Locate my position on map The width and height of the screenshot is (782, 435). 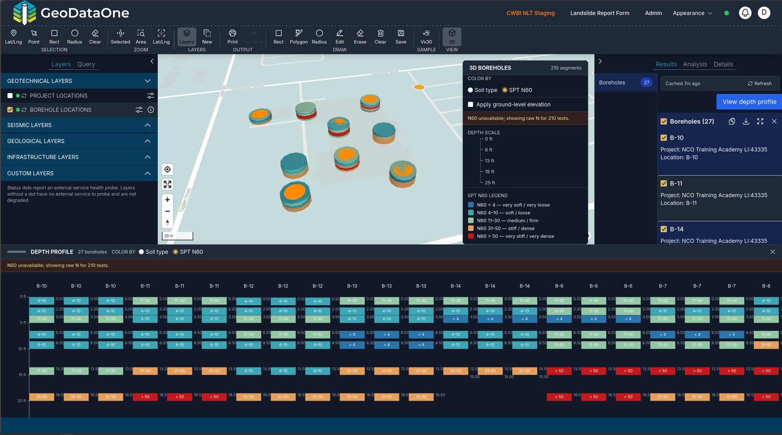[168, 169]
